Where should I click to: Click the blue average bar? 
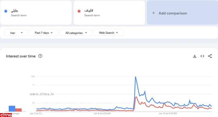tap(12, 109)
